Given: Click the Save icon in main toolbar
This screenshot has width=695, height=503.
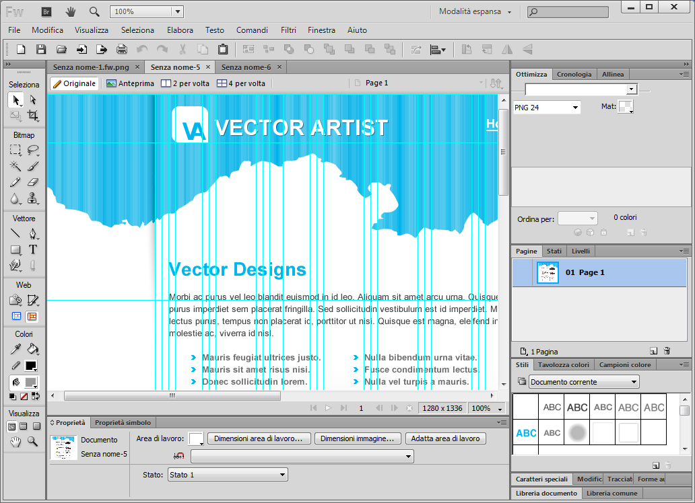Looking at the screenshot, I should (x=41, y=49).
